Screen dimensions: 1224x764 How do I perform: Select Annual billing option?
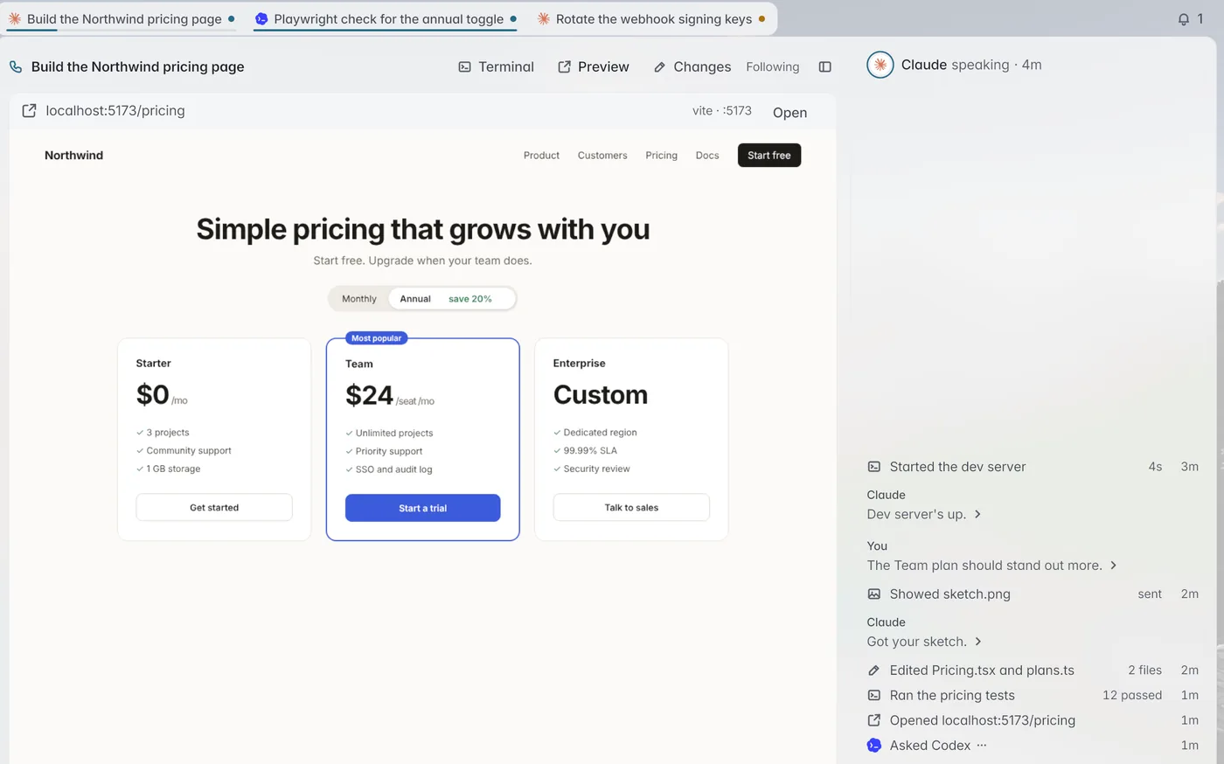pos(415,299)
